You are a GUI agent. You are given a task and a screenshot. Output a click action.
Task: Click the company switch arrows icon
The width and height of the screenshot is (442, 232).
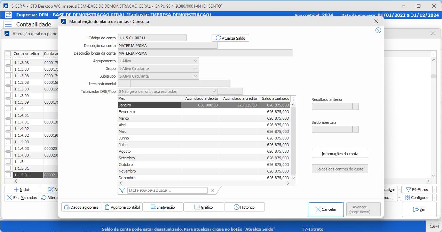8,15
